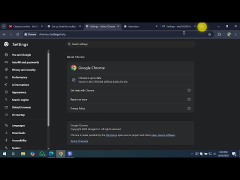Click the Settings Chrome logo
Viewport: 240px width, 180px height.
coord(6,44)
